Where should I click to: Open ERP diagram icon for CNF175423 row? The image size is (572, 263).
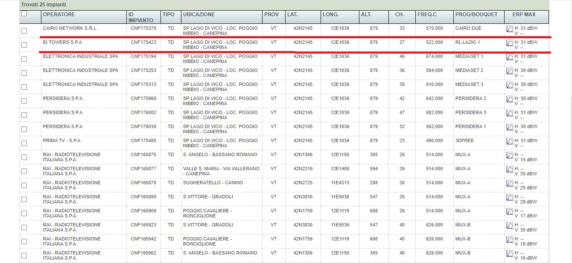click(510, 43)
